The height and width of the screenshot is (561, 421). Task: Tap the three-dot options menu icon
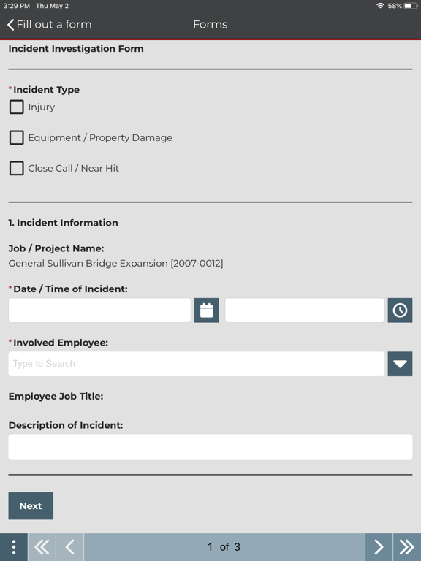pos(14,547)
